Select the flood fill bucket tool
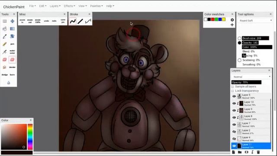Image resolution: width=277 pixels, height=156 pixels. click(x=5, y=29)
